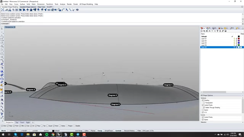
Task: Click the arc curve tool icon in the toolbar
Action: tap(63, 10)
